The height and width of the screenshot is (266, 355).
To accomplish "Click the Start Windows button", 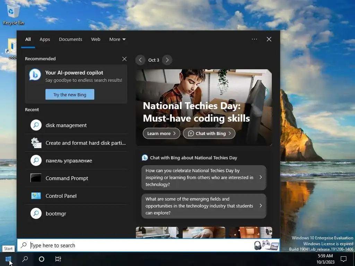I will pyautogui.click(x=8, y=259).
